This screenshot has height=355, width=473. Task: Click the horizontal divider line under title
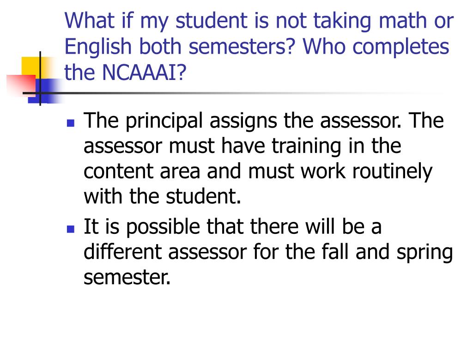coord(235,93)
